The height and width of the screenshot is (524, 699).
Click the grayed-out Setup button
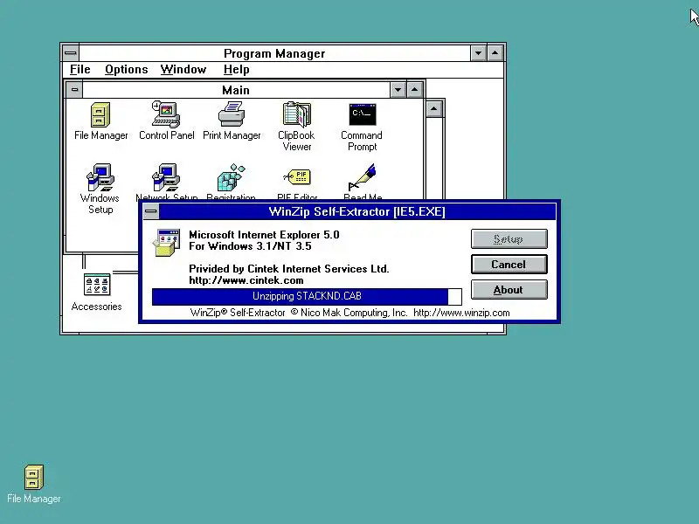click(x=509, y=239)
